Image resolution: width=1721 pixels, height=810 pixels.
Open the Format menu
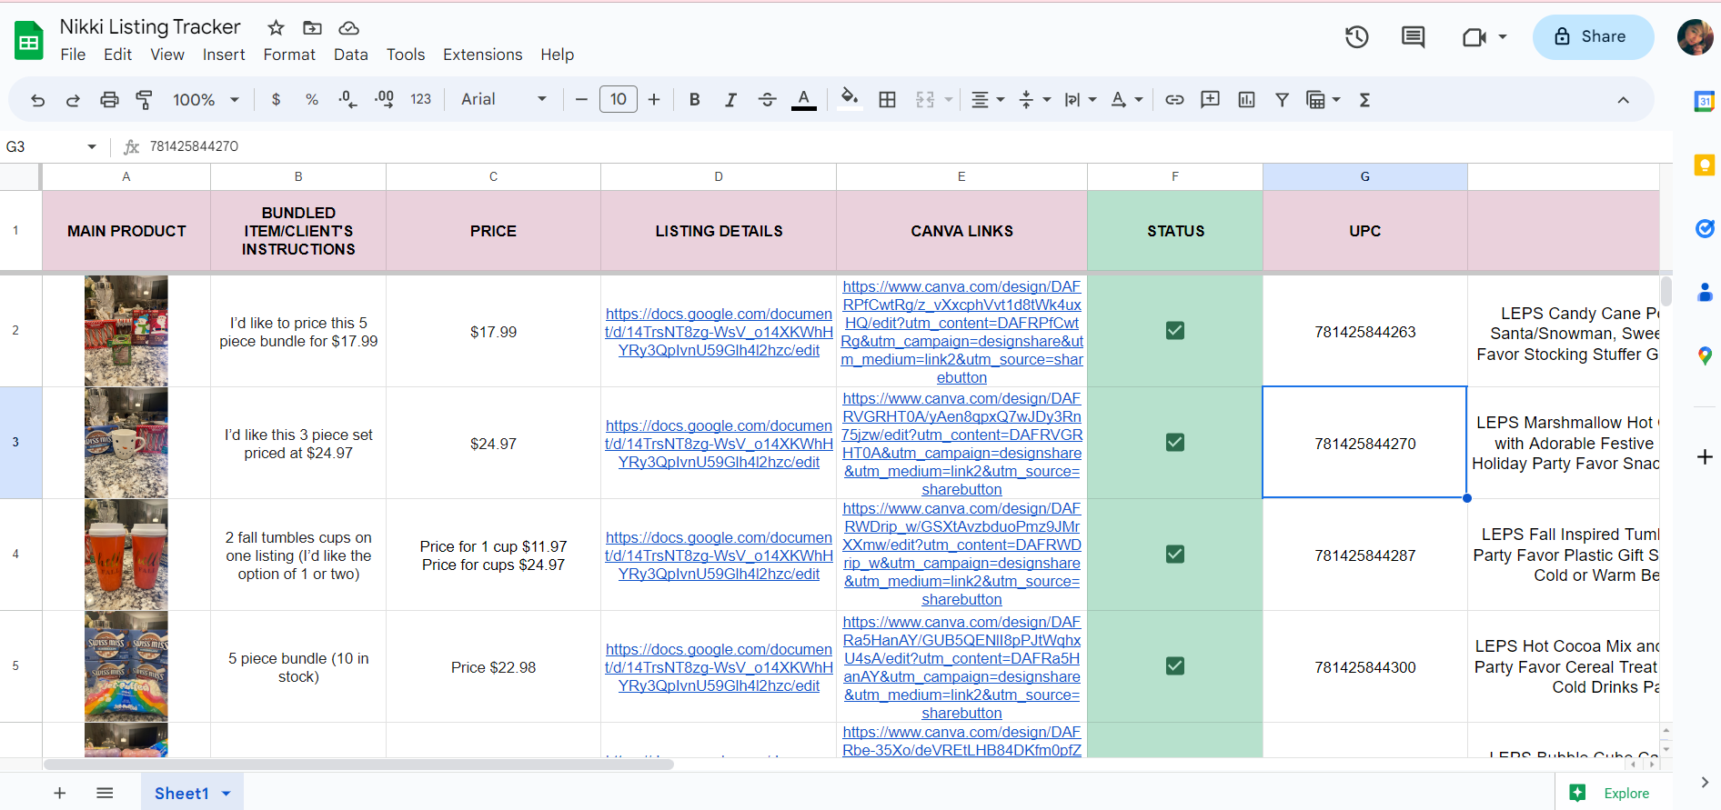pyautogui.click(x=289, y=55)
